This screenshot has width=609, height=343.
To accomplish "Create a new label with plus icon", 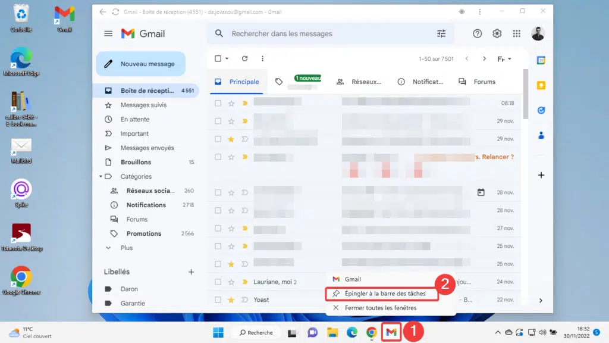I will click(191, 272).
